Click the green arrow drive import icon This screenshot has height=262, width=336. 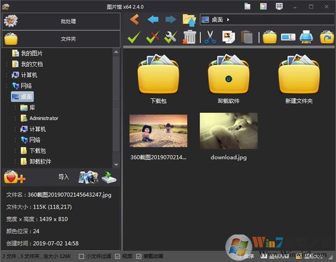(109, 177)
